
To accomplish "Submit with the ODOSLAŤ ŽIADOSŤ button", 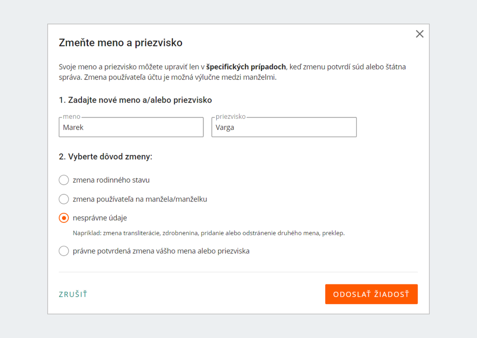I will pos(371,294).
